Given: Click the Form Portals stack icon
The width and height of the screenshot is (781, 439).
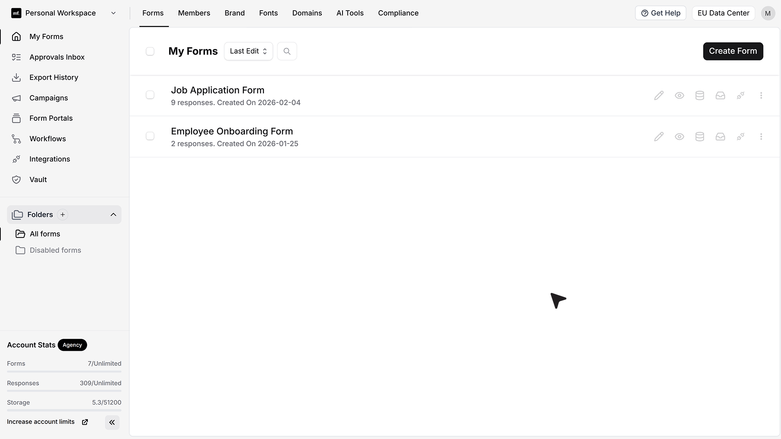Looking at the screenshot, I should click(16, 118).
